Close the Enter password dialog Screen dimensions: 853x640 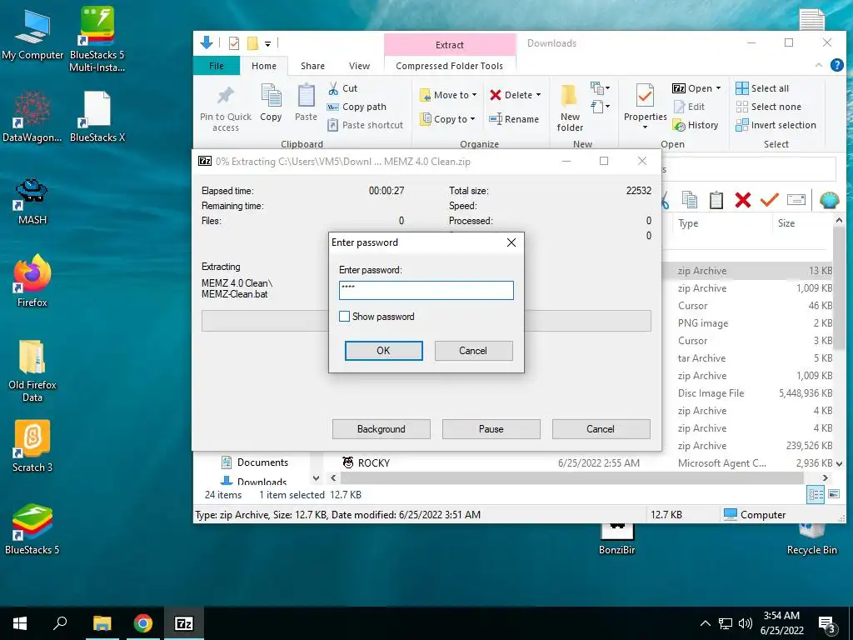pos(511,242)
